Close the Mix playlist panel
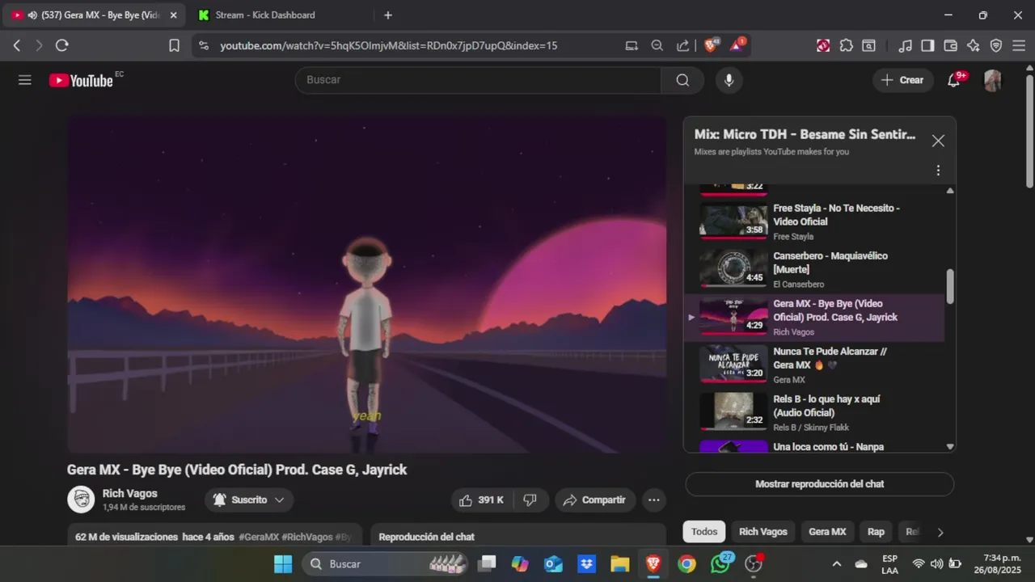Viewport: 1035px width, 582px height. (938, 141)
